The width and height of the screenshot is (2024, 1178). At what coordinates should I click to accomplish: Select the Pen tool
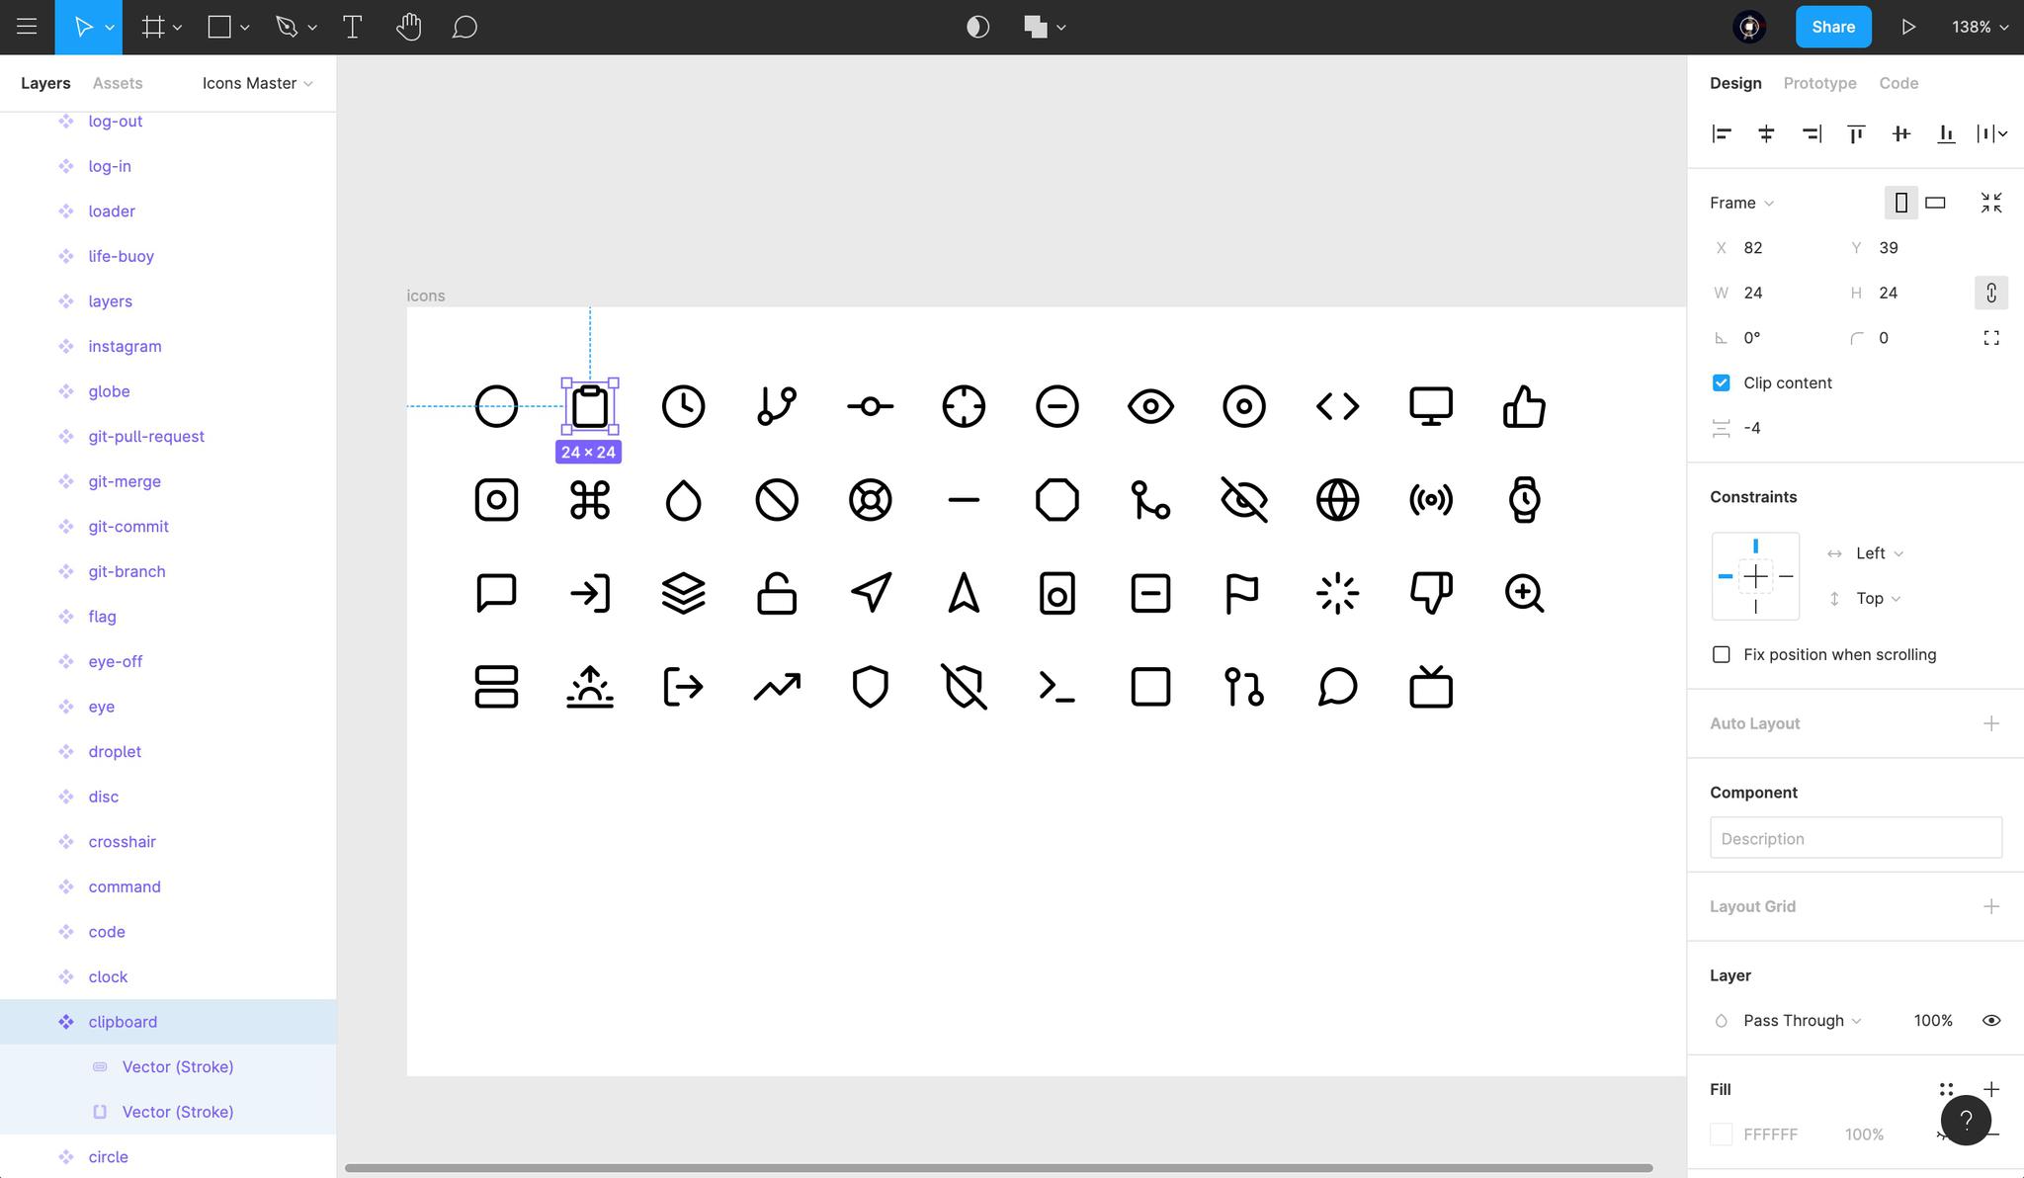[287, 27]
